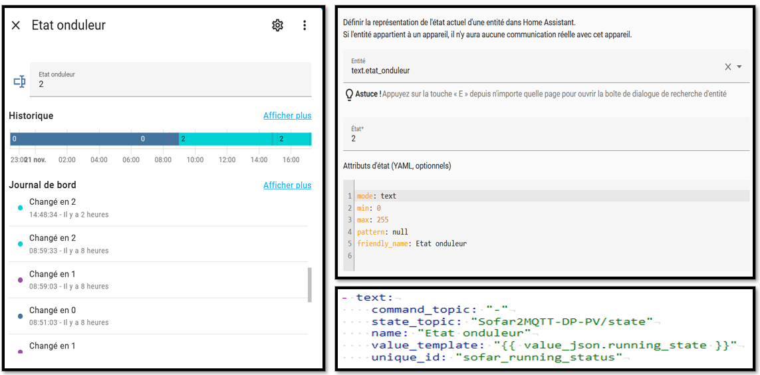760x375 pixels.
Task: Click the Etat onduleur value input field
Action: click(173, 80)
